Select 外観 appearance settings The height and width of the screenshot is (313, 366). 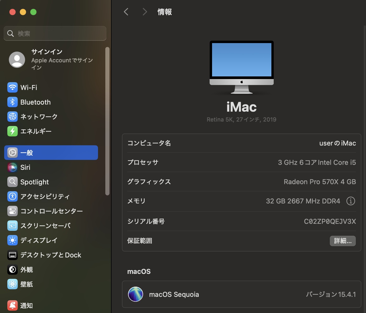click(26, 269)
